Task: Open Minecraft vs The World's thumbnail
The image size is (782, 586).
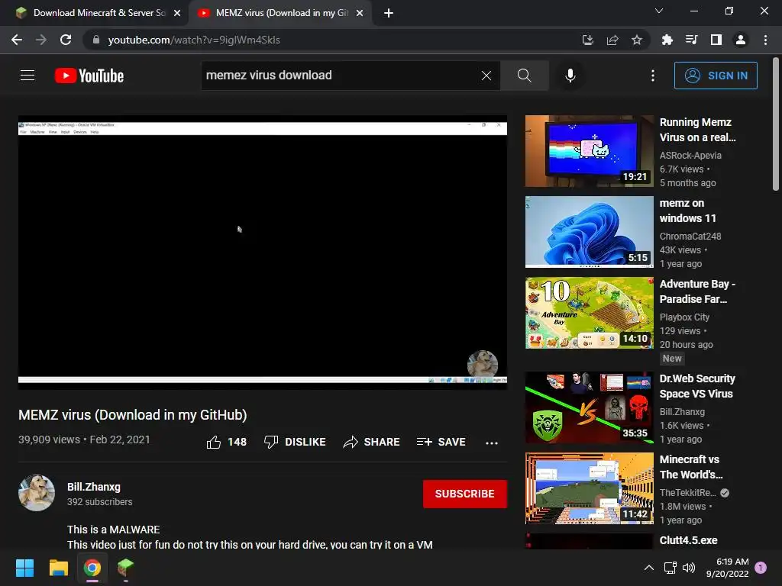Action: click(x=589, y=488)
